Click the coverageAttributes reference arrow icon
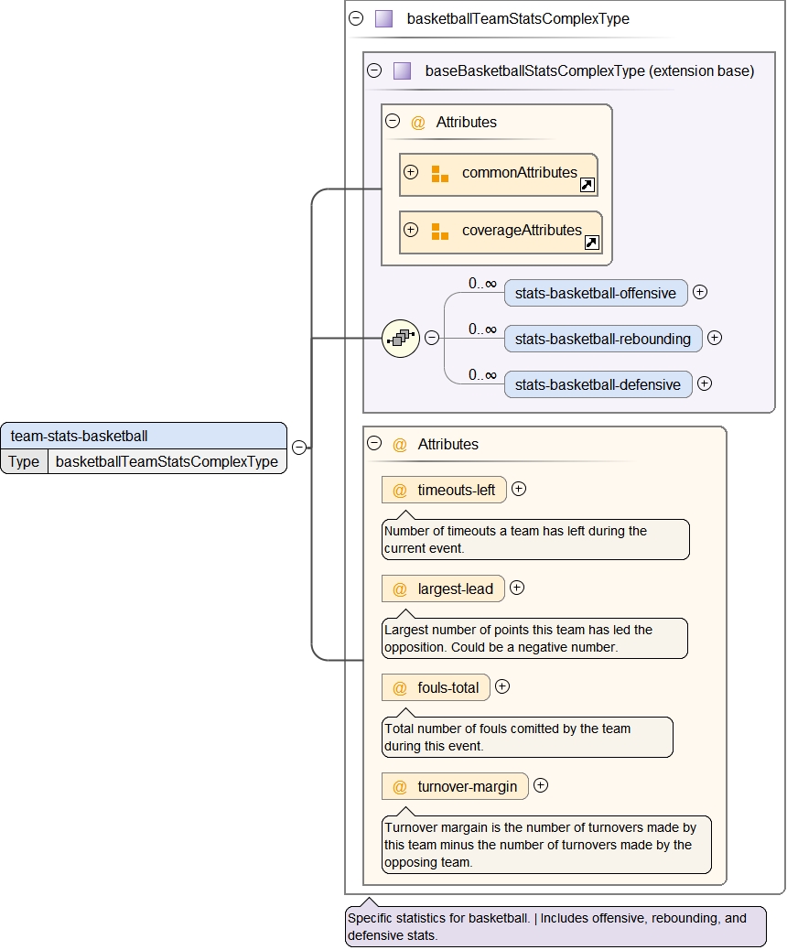The image size is (787, 950). (x=592, y=243)
